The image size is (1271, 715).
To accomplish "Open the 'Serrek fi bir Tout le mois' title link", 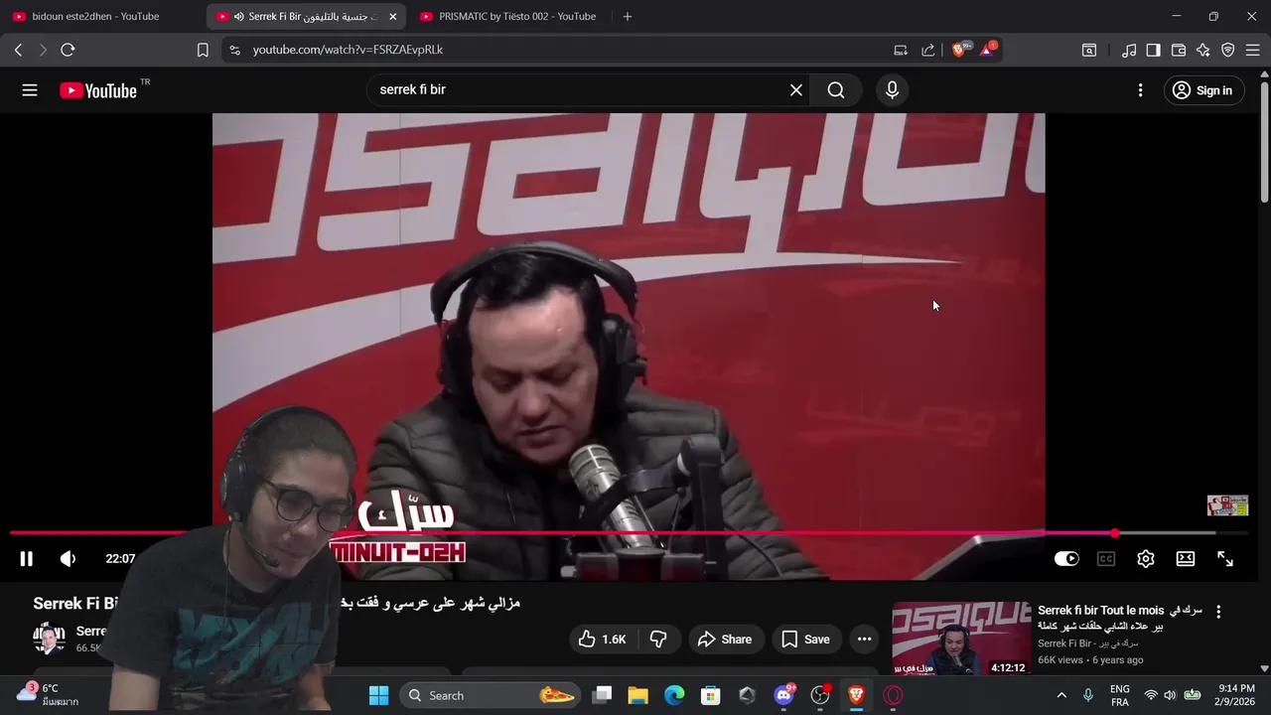I will pyautogui.click(x=1120, y=618).
